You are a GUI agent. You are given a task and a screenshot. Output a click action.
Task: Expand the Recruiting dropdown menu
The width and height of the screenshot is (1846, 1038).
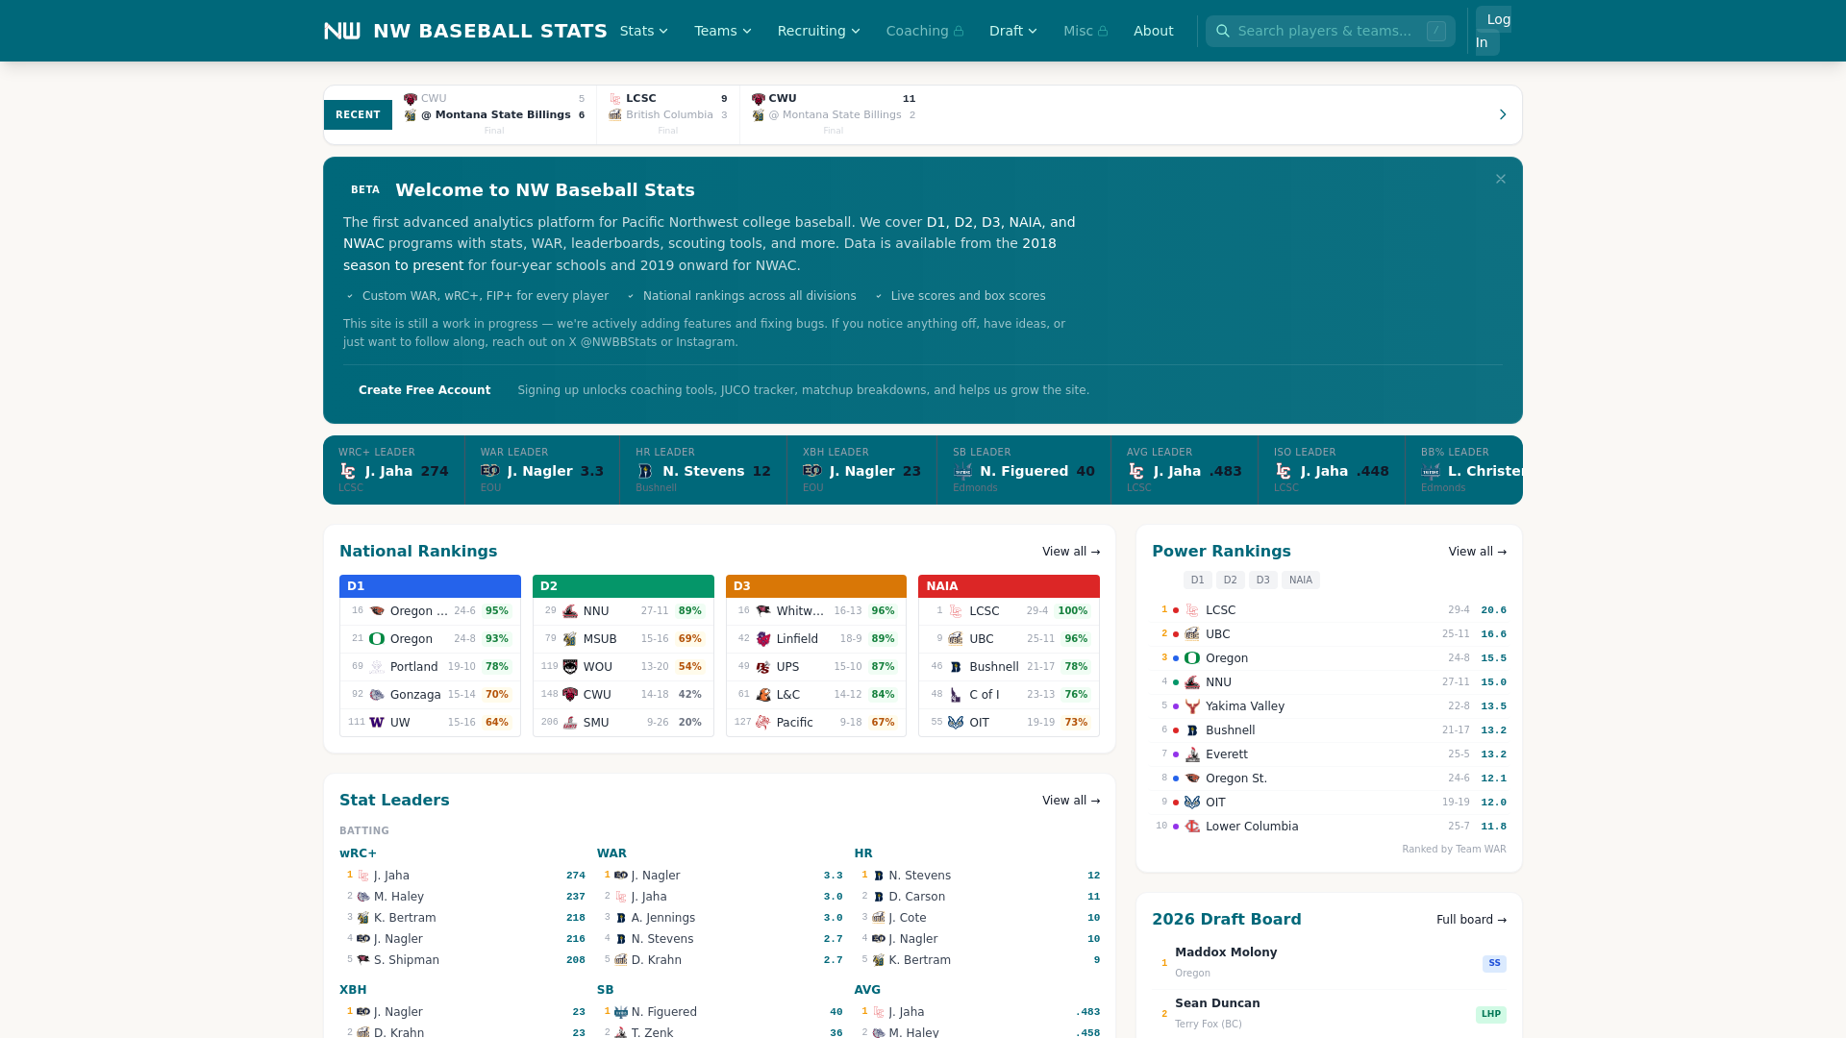pyautogui.click(x=818, y=31)
